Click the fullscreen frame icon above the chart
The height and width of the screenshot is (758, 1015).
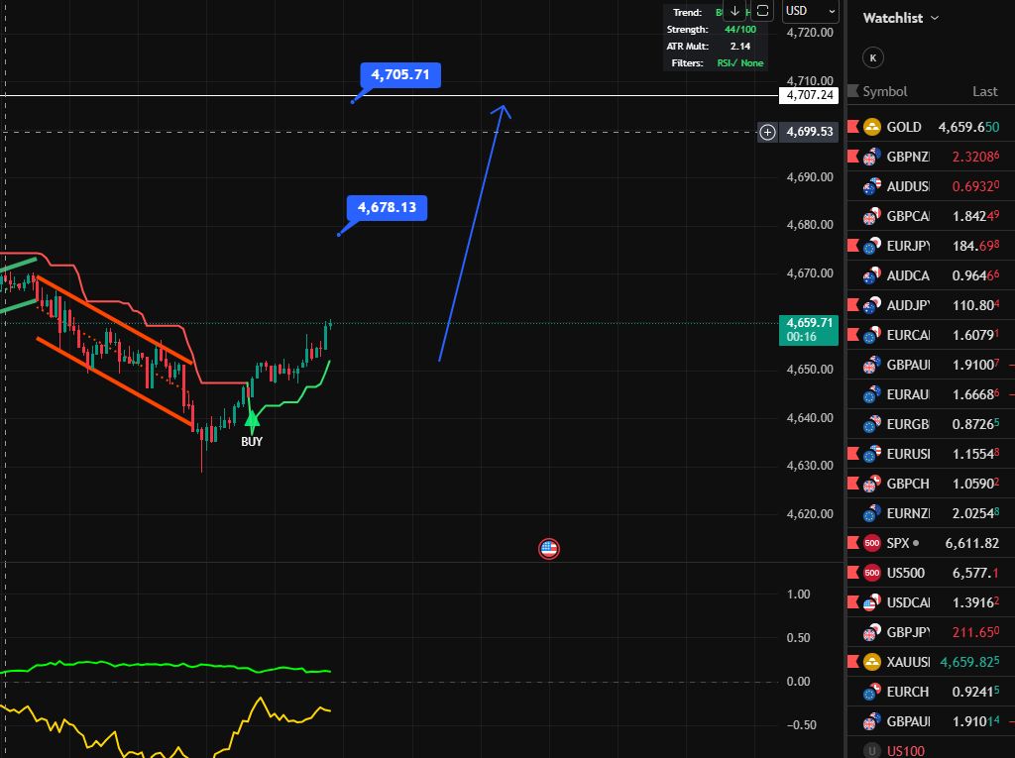(761, 11)
